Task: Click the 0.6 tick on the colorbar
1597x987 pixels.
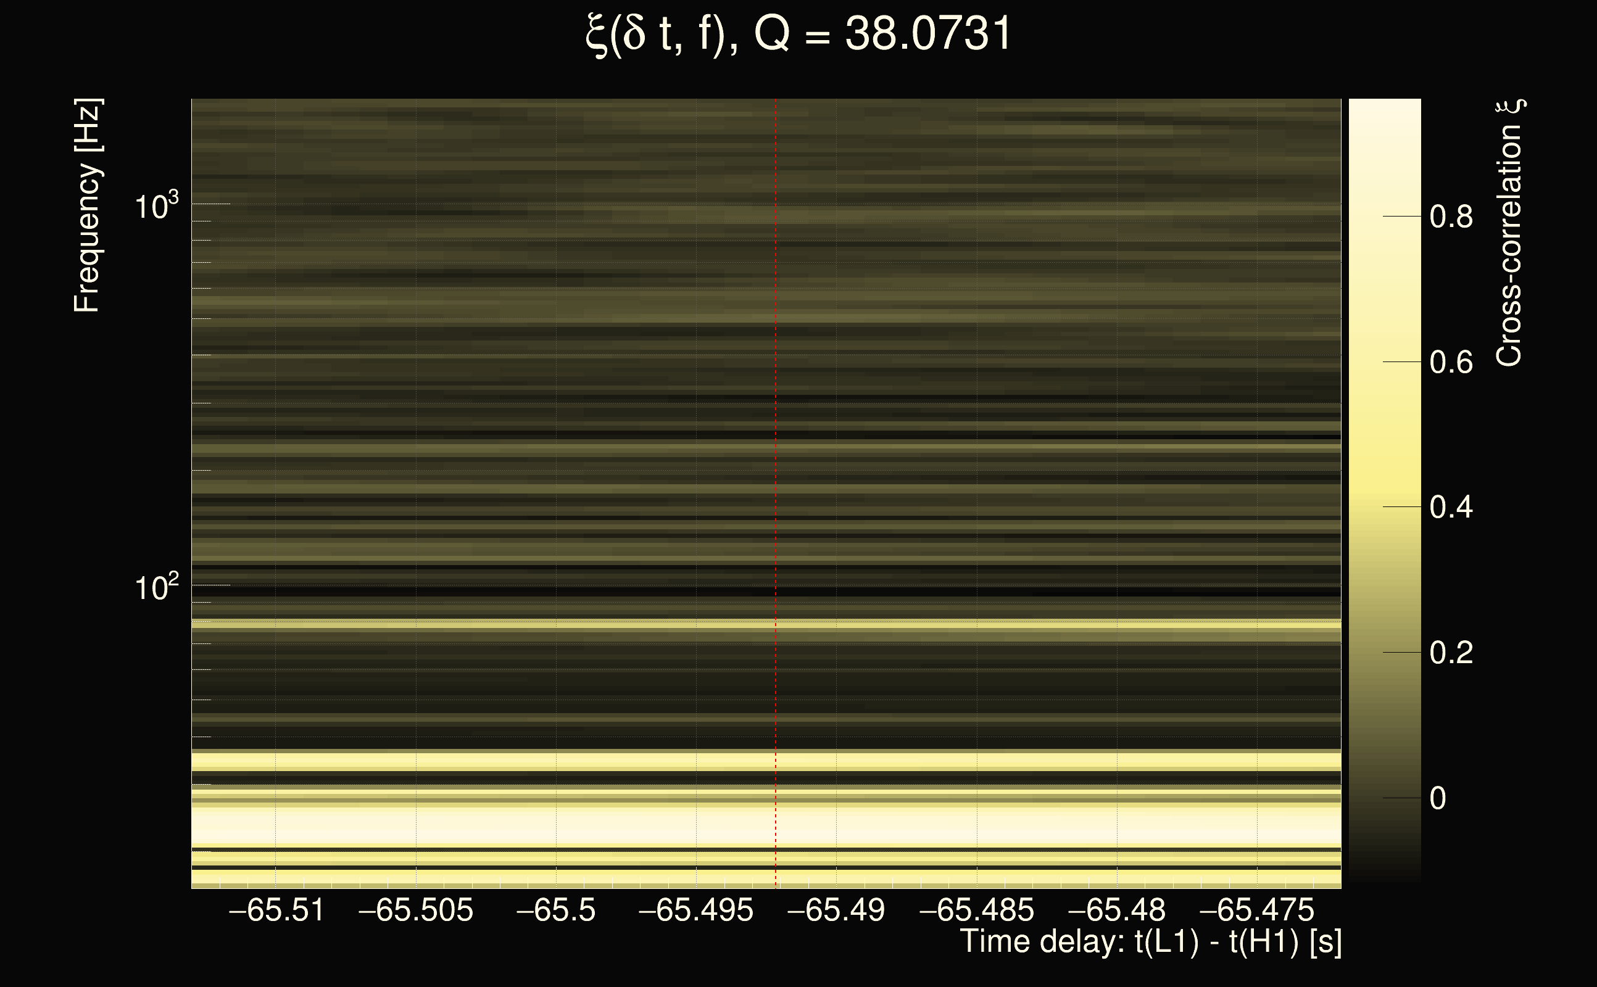Action: (1451, 362)
